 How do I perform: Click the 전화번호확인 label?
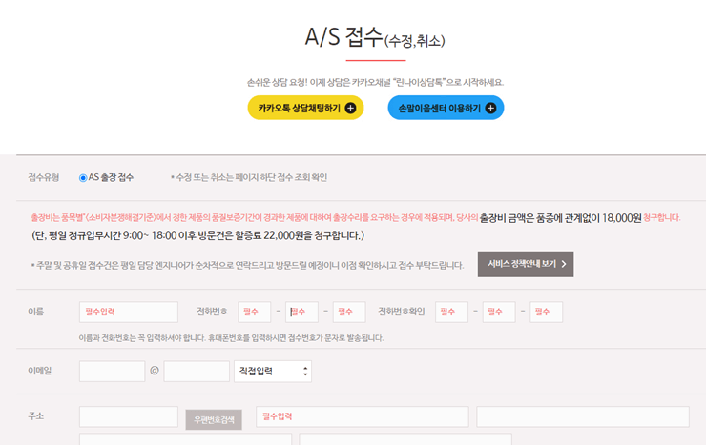[402, 312]
